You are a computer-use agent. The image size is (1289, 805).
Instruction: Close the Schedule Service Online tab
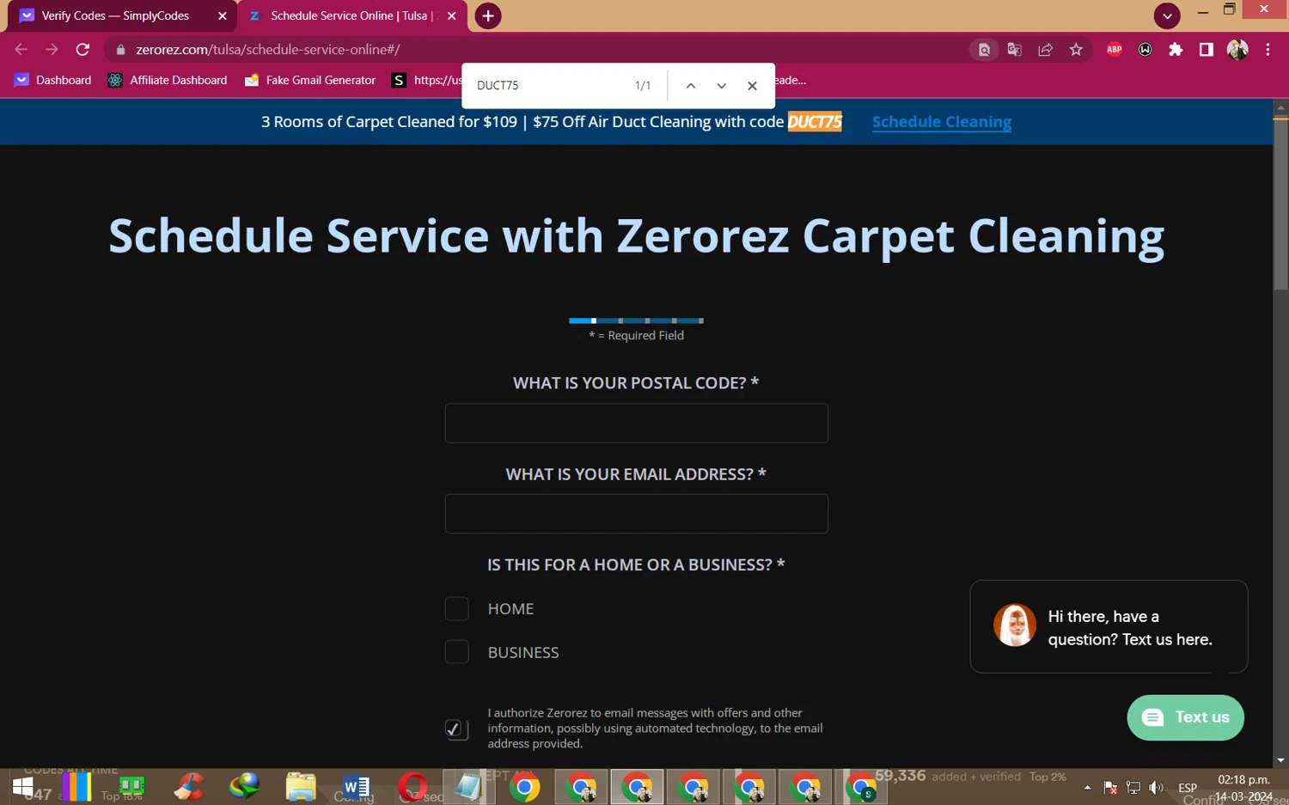[x=452, y=15]
